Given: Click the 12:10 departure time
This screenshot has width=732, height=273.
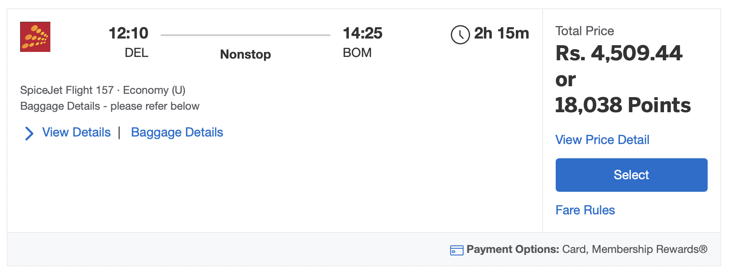Looking at the screenshot, I should [128, 33].
